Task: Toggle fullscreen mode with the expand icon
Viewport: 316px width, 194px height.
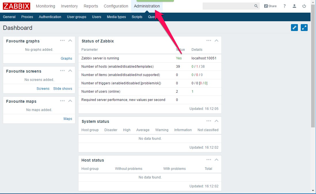Action: 304,28
